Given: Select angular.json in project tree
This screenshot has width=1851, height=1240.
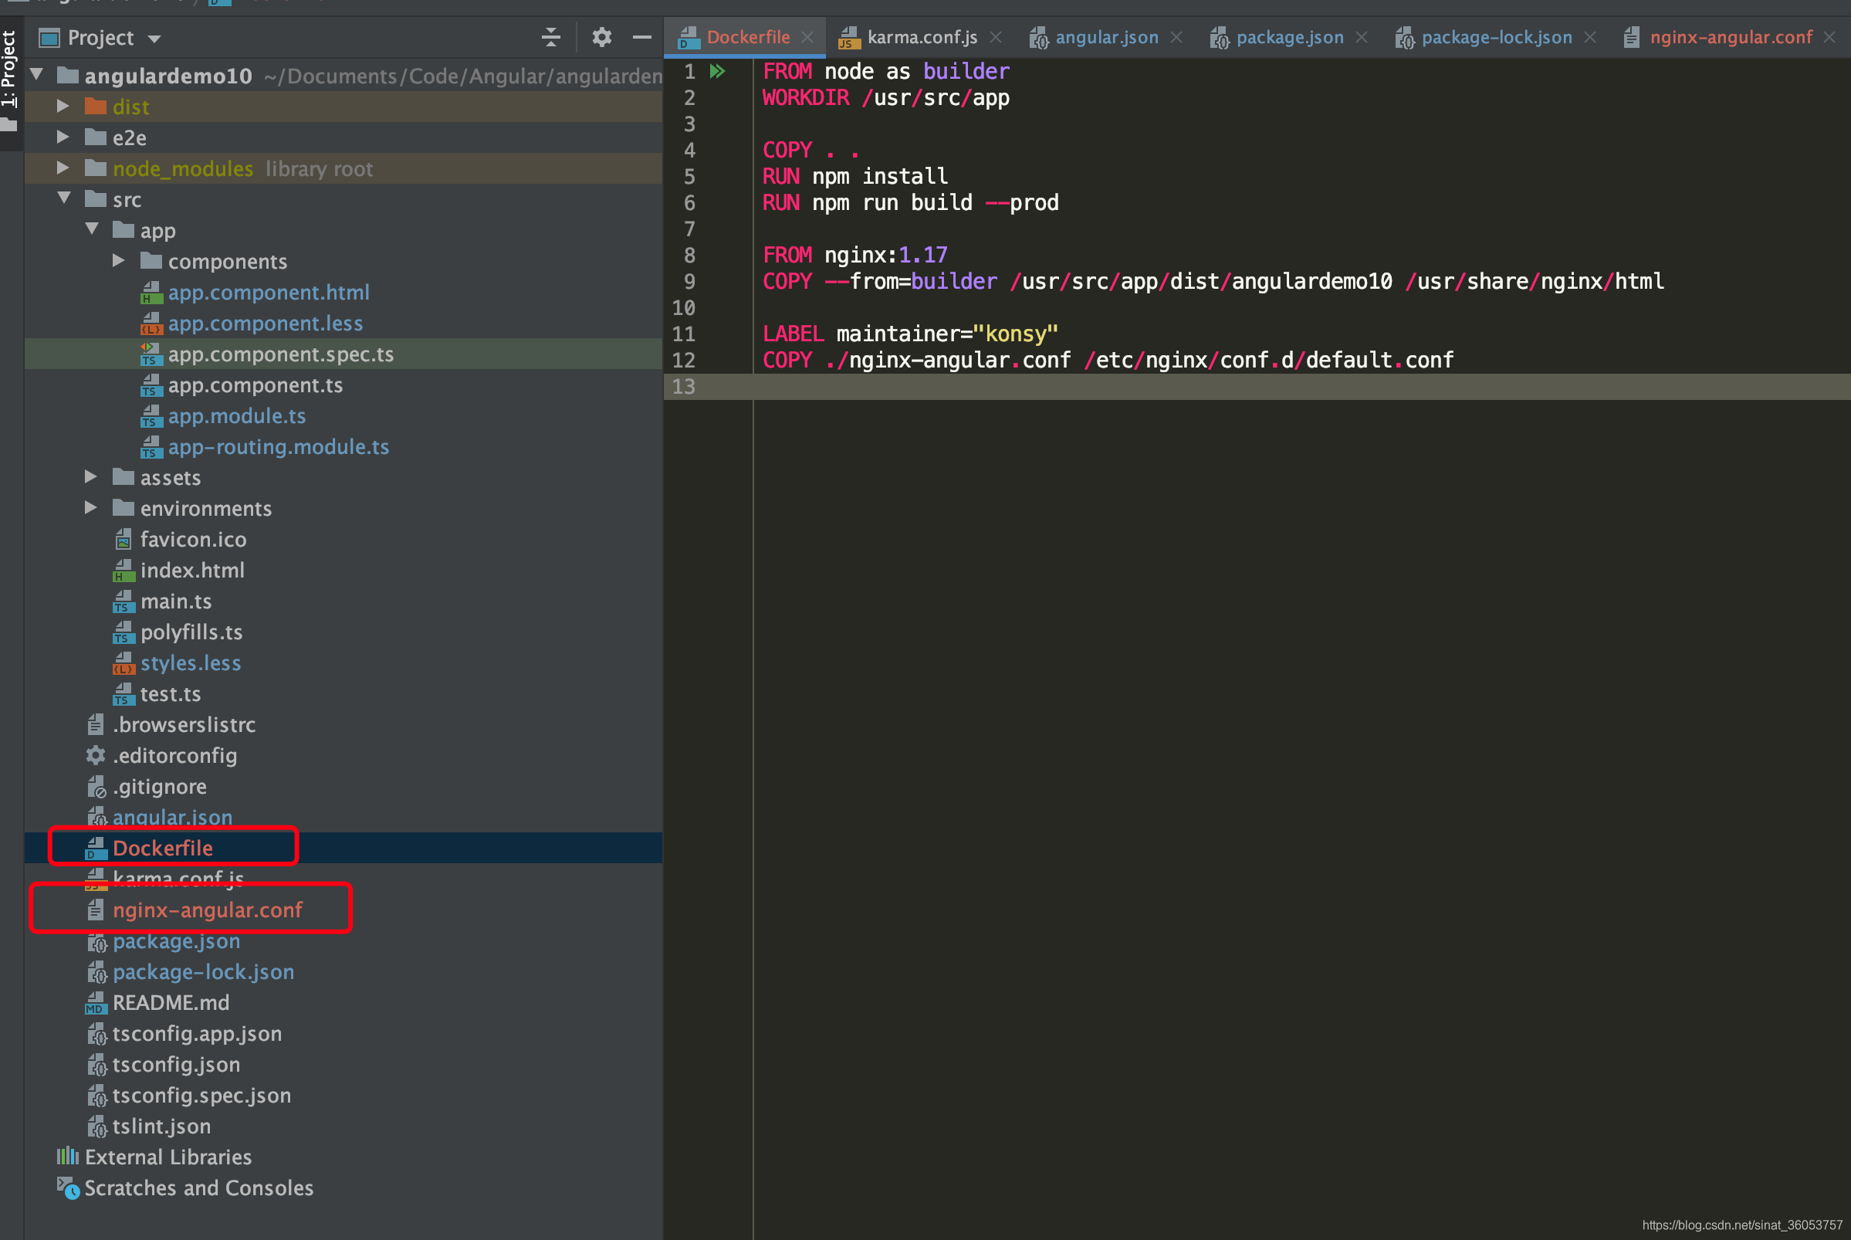Looking at the screenshot, I should click(x=343, y=817).
